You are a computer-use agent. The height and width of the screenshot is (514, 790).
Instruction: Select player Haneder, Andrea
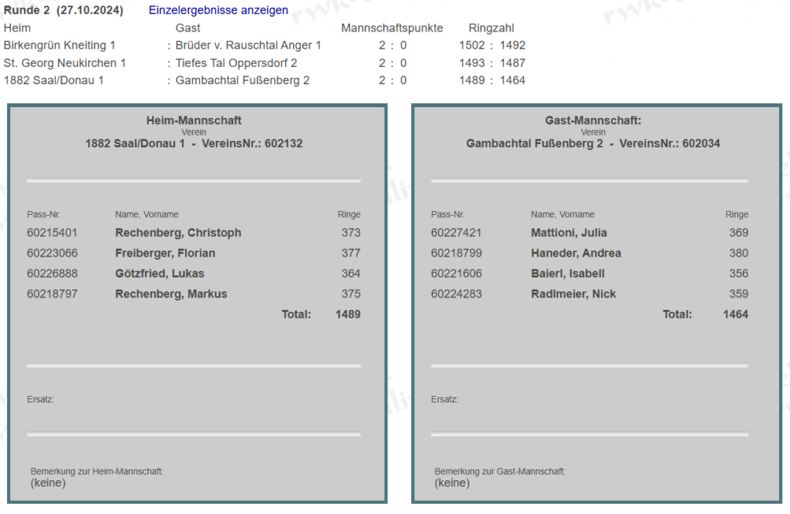(576, 253)
